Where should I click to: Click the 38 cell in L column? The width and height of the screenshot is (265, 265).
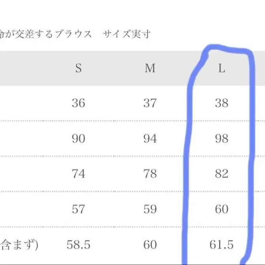221,103
